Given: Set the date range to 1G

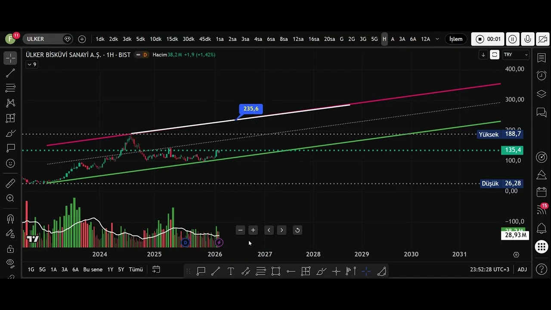Looking at the screenshot, I should tap(31, 270).
